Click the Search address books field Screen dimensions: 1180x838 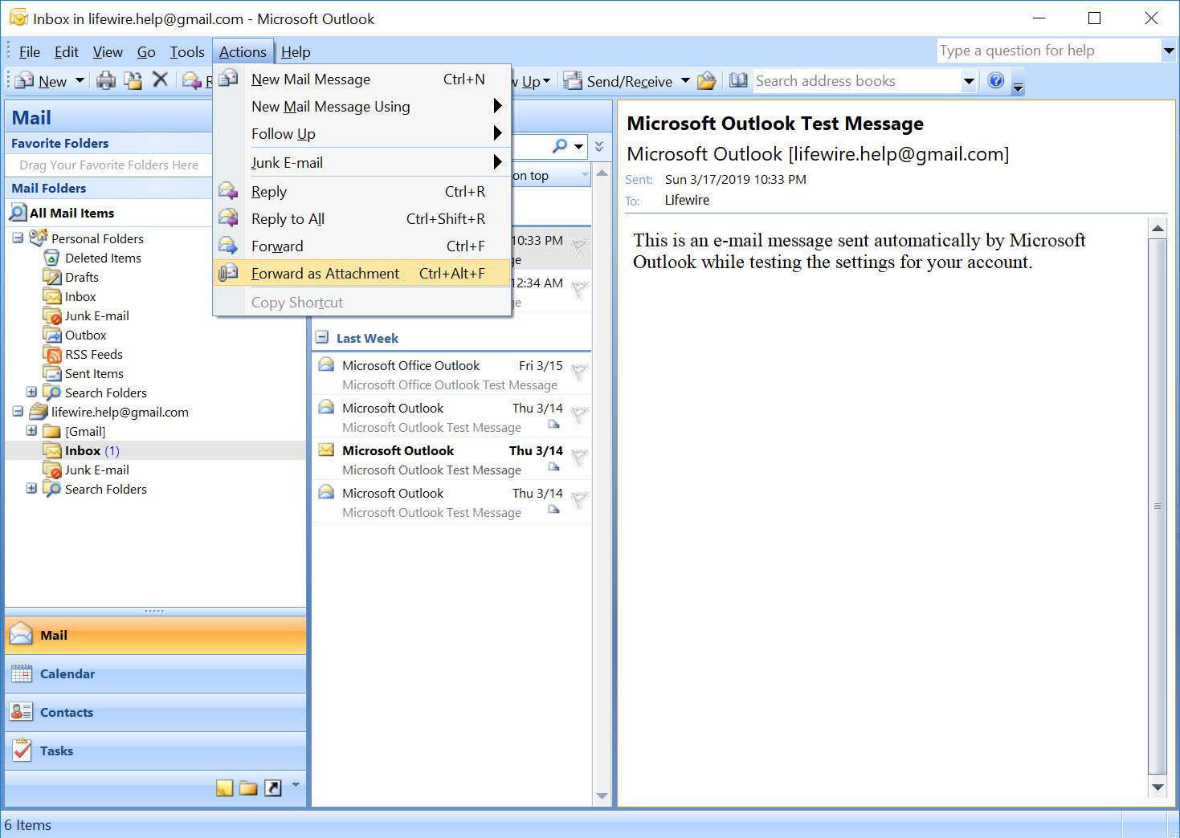[x=855, y=81]
